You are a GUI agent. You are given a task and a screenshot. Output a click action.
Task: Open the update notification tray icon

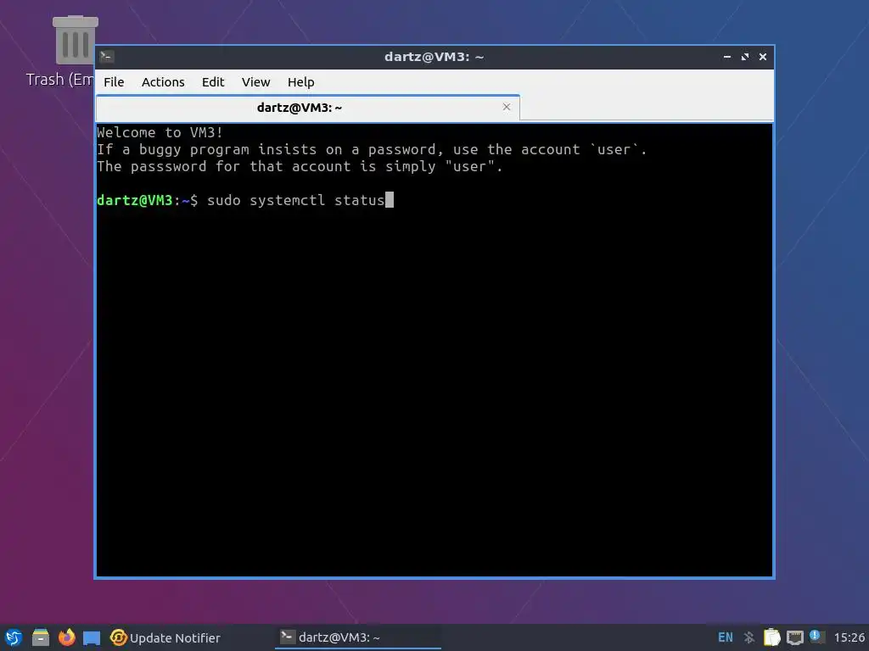point(816,637)
